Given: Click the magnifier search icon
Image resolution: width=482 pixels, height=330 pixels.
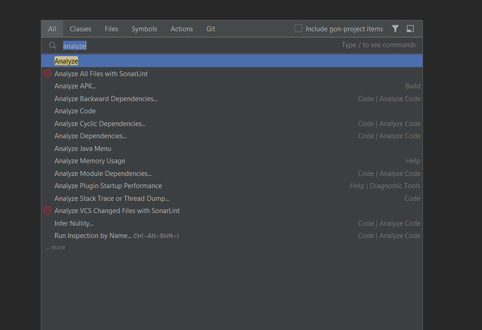Looking at the screenshot, I should 52,45.
